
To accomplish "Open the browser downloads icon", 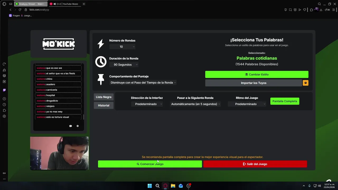I will pos(321,10).
